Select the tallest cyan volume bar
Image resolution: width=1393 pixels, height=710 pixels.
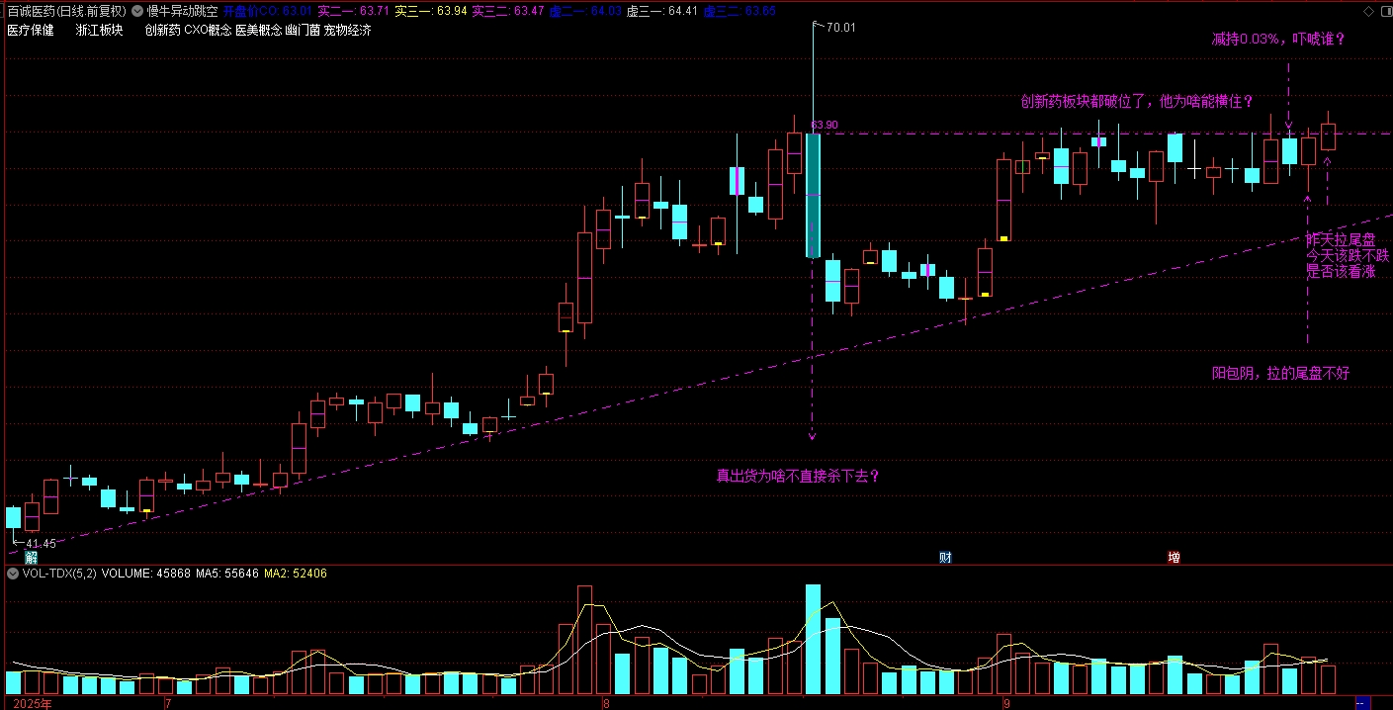(x=813, y=640)
